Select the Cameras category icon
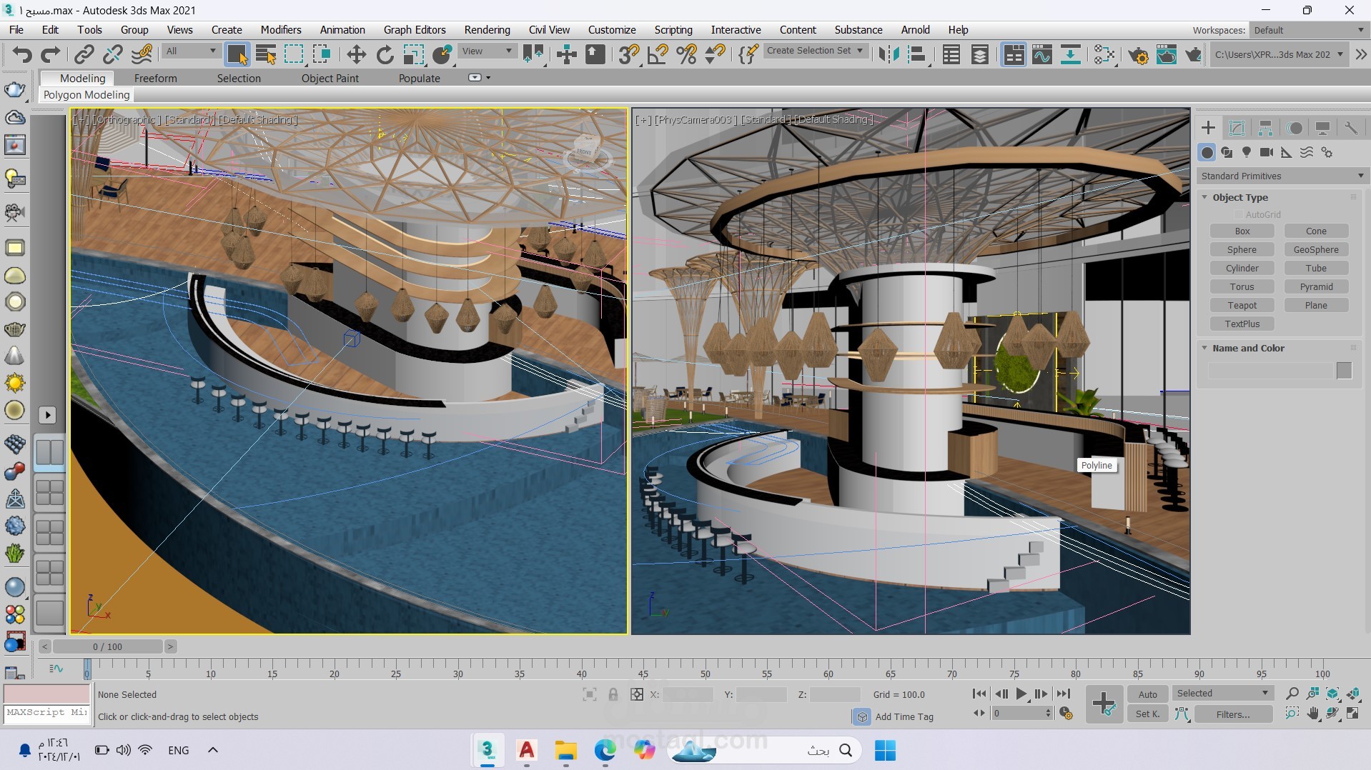 click(x=1267, y=152)
